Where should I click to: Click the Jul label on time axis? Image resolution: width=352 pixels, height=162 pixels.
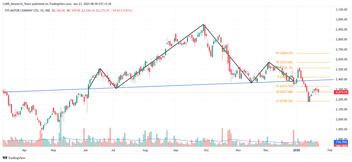tap(113, 150)
